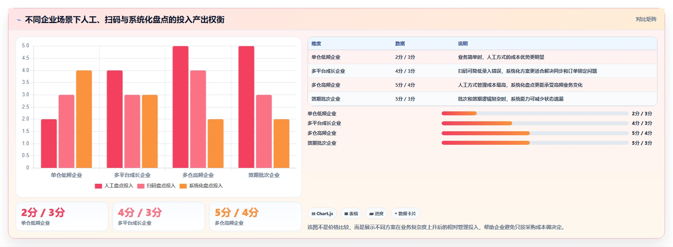The image size is (673, 247).
Task: Select the Chart.js chip
Action: point(322,214)
